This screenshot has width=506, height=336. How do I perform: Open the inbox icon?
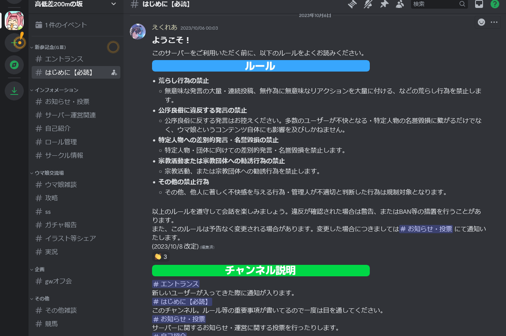pos(479,4)
